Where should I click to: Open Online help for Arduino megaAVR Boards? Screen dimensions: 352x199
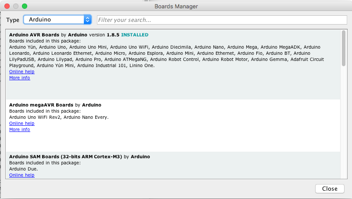click(22, 124)
